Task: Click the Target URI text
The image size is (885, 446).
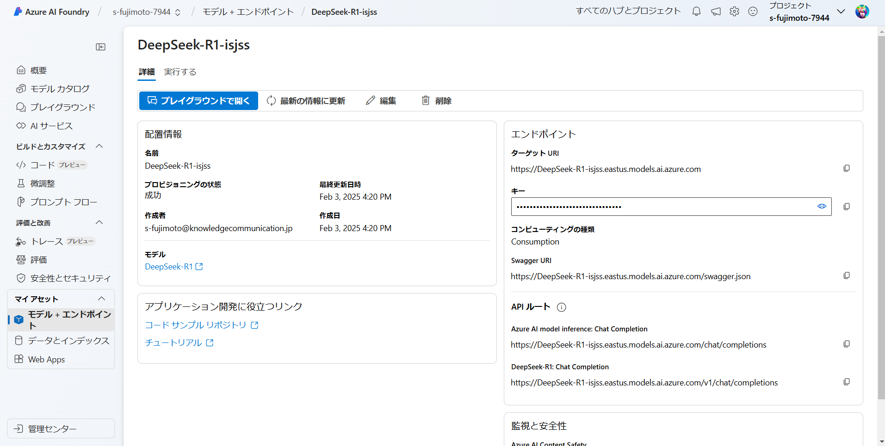Action: click(606, 169)
